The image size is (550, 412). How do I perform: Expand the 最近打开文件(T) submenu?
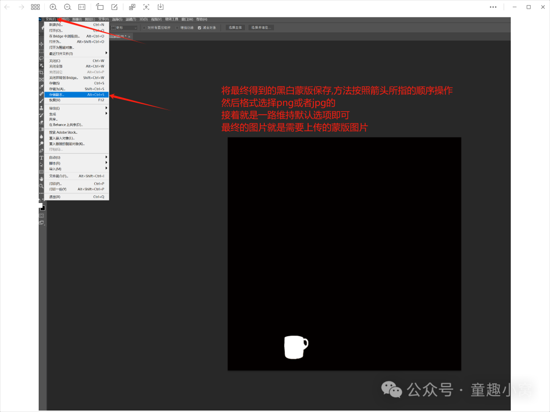click(76, 53)
